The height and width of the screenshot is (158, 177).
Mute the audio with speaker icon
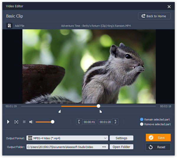click(x=31, y=122)
